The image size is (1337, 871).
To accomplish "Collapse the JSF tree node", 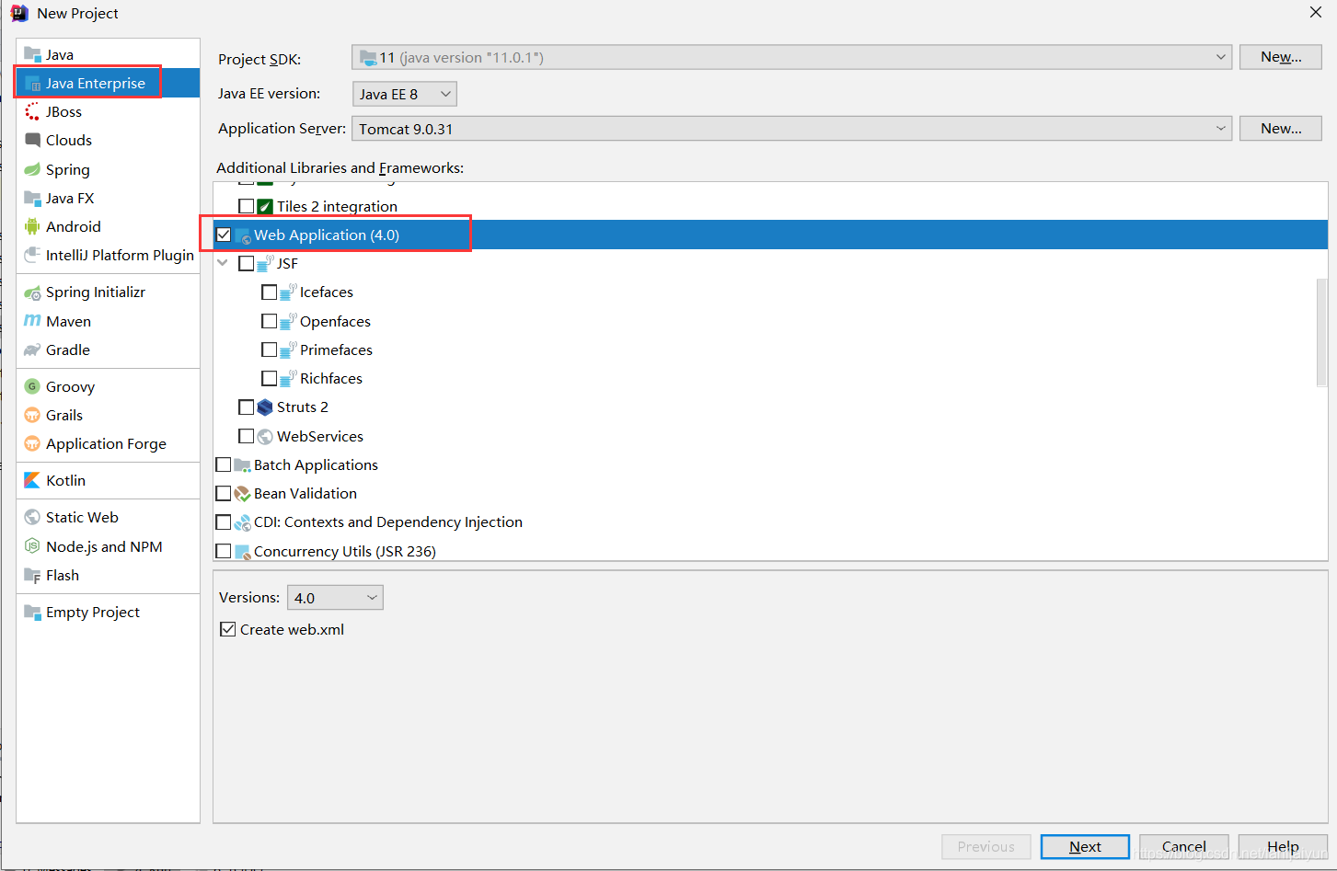I will point(223,263).
